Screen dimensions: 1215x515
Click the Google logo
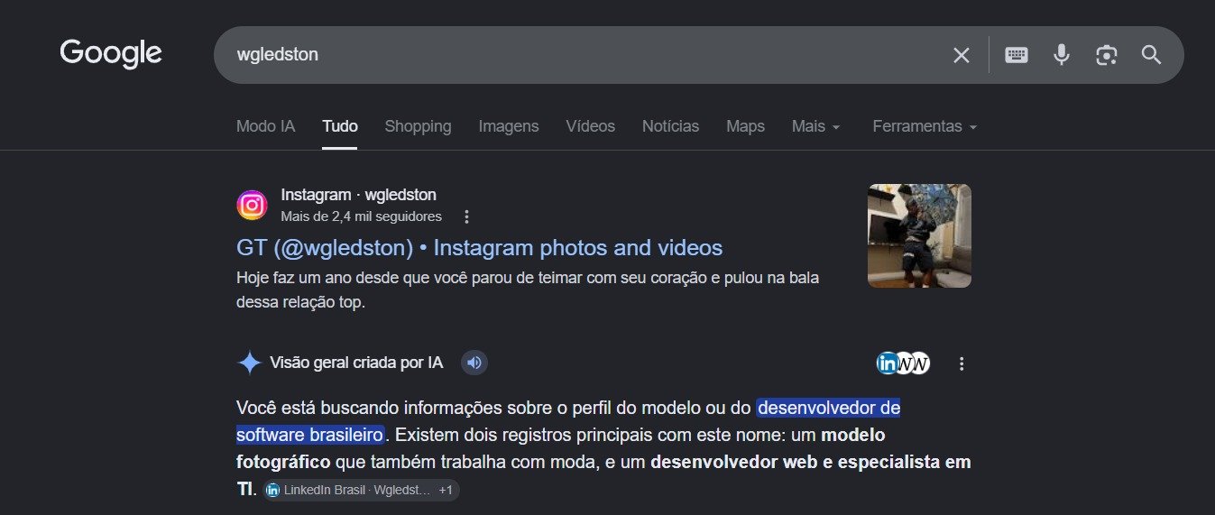point(111,54)
